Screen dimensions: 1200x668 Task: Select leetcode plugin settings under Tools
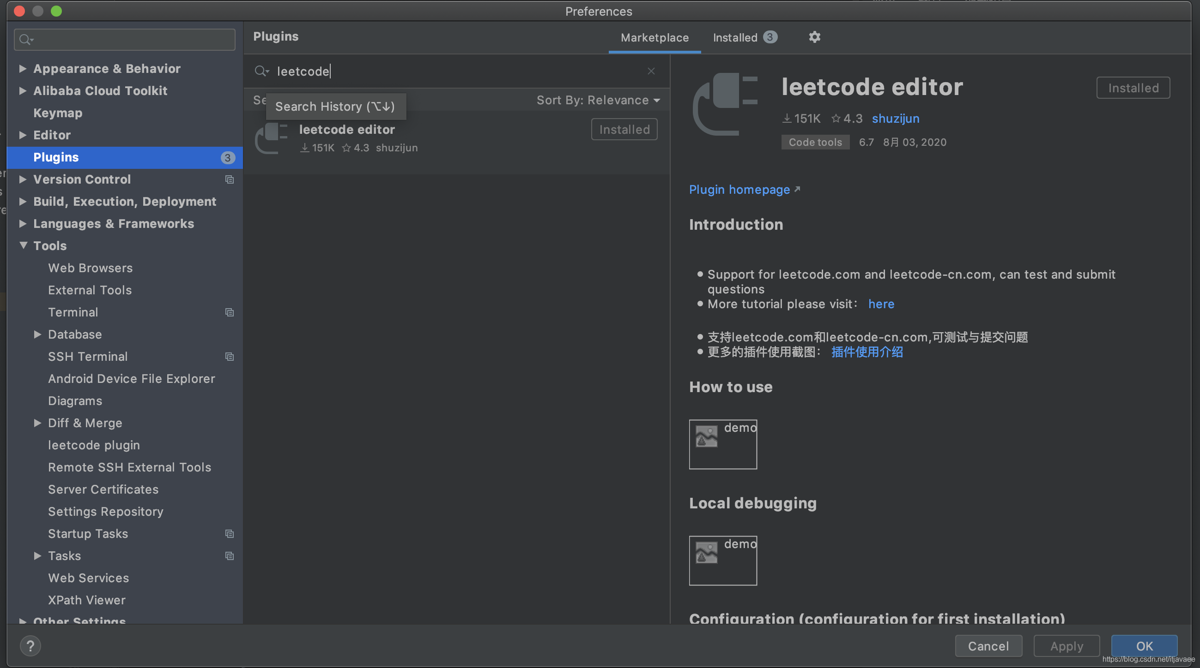94,445
